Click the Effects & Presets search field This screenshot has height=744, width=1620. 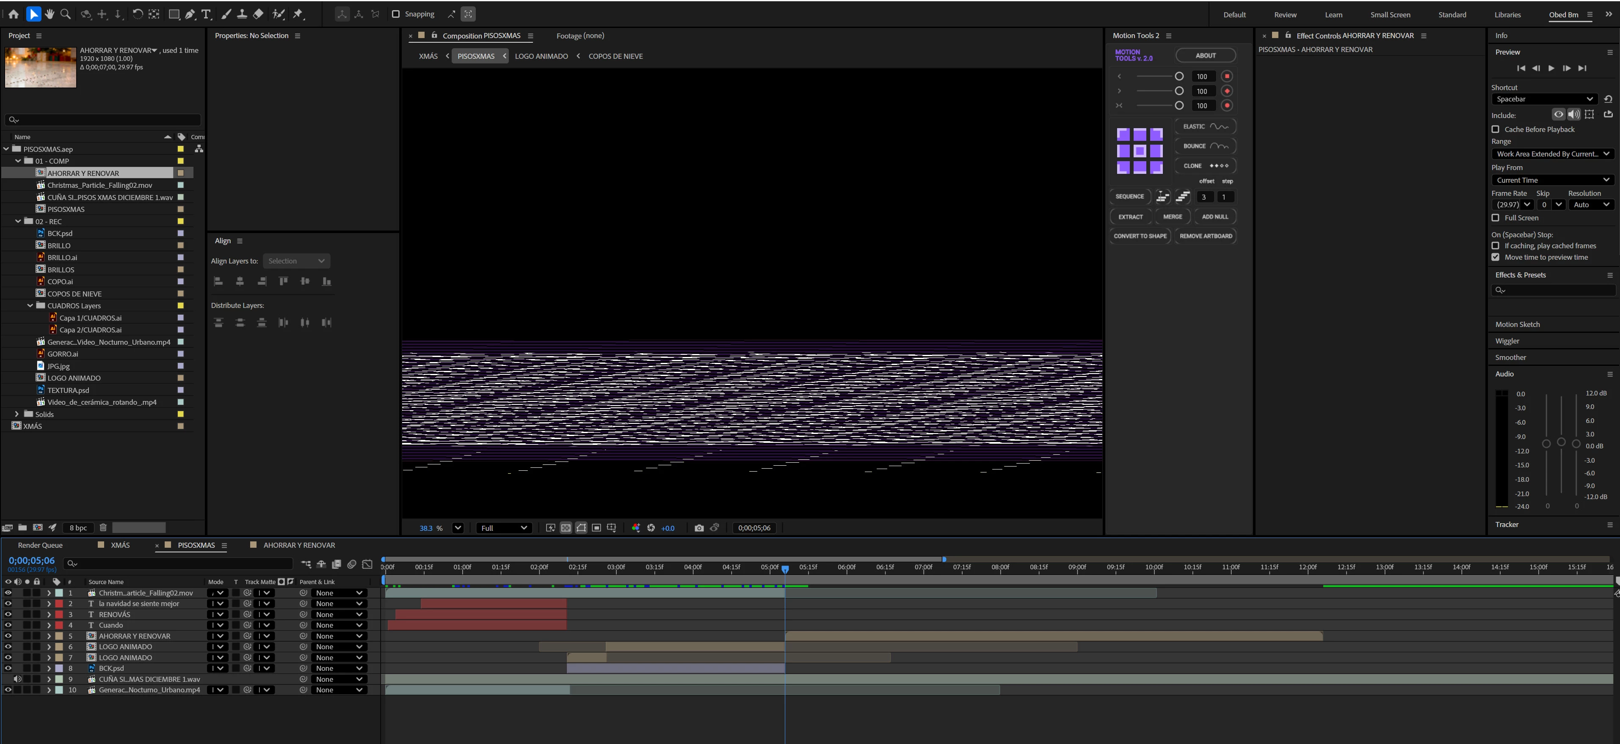pyautogui.click(x=1554, y=290)
